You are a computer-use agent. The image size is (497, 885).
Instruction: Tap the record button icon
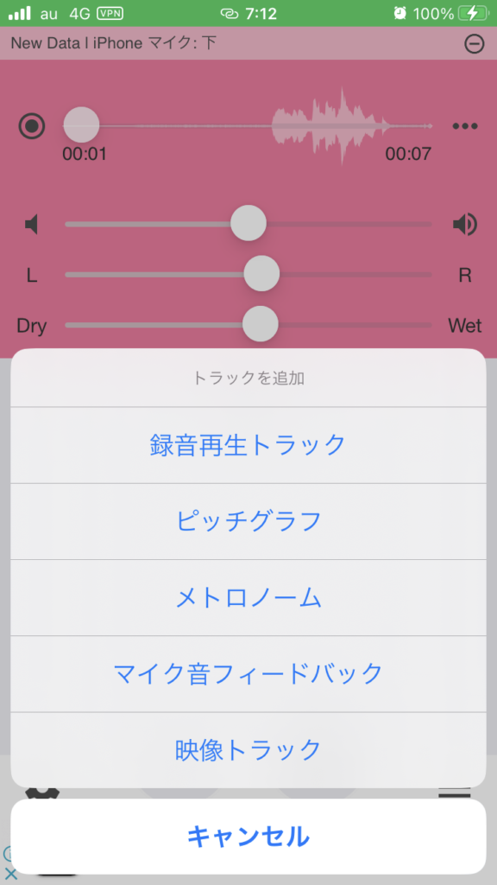point(32,126)
